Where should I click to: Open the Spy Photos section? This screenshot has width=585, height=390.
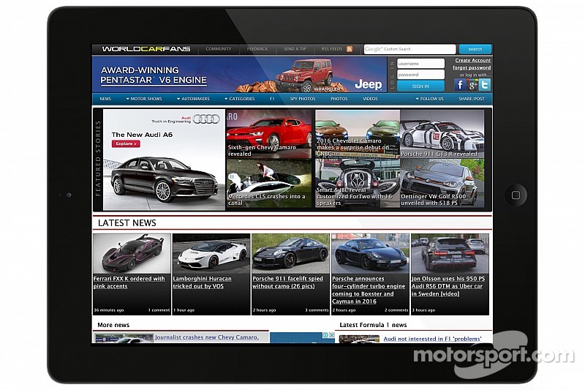303,99
